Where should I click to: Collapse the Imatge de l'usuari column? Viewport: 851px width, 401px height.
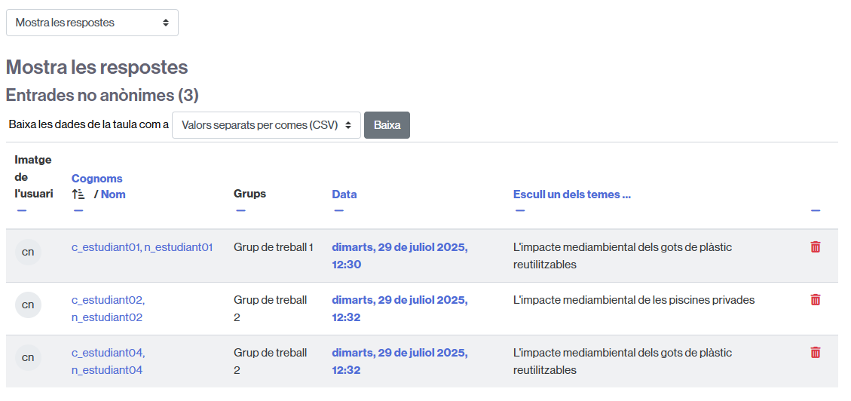22,210
